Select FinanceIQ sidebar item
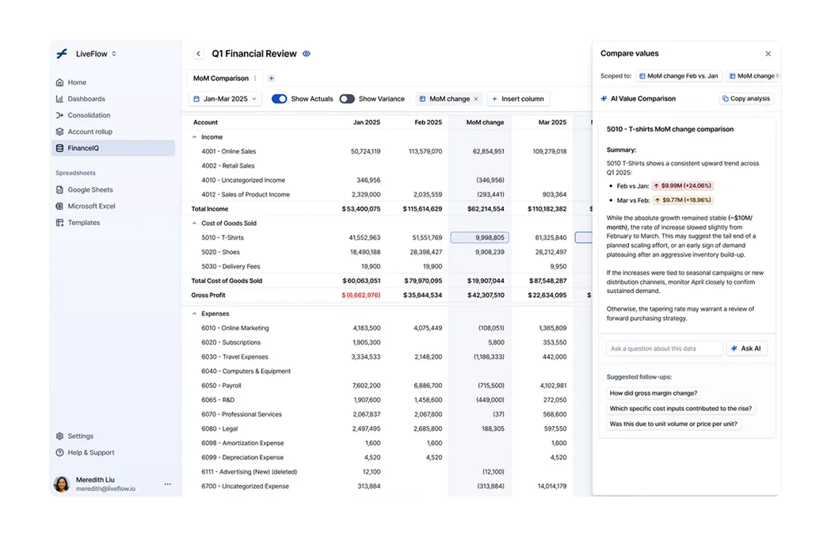 point(113,148)
